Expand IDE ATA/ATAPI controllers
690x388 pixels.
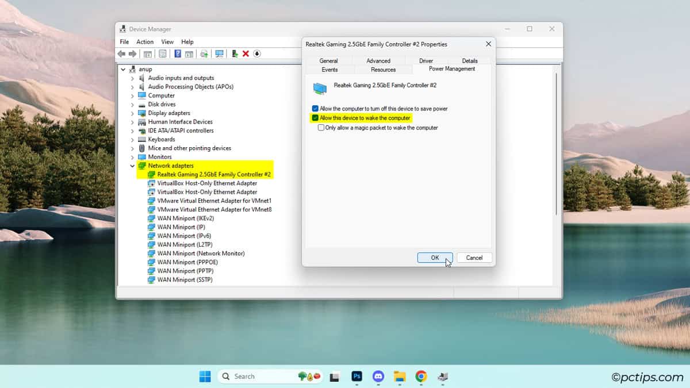click(132, 130)
